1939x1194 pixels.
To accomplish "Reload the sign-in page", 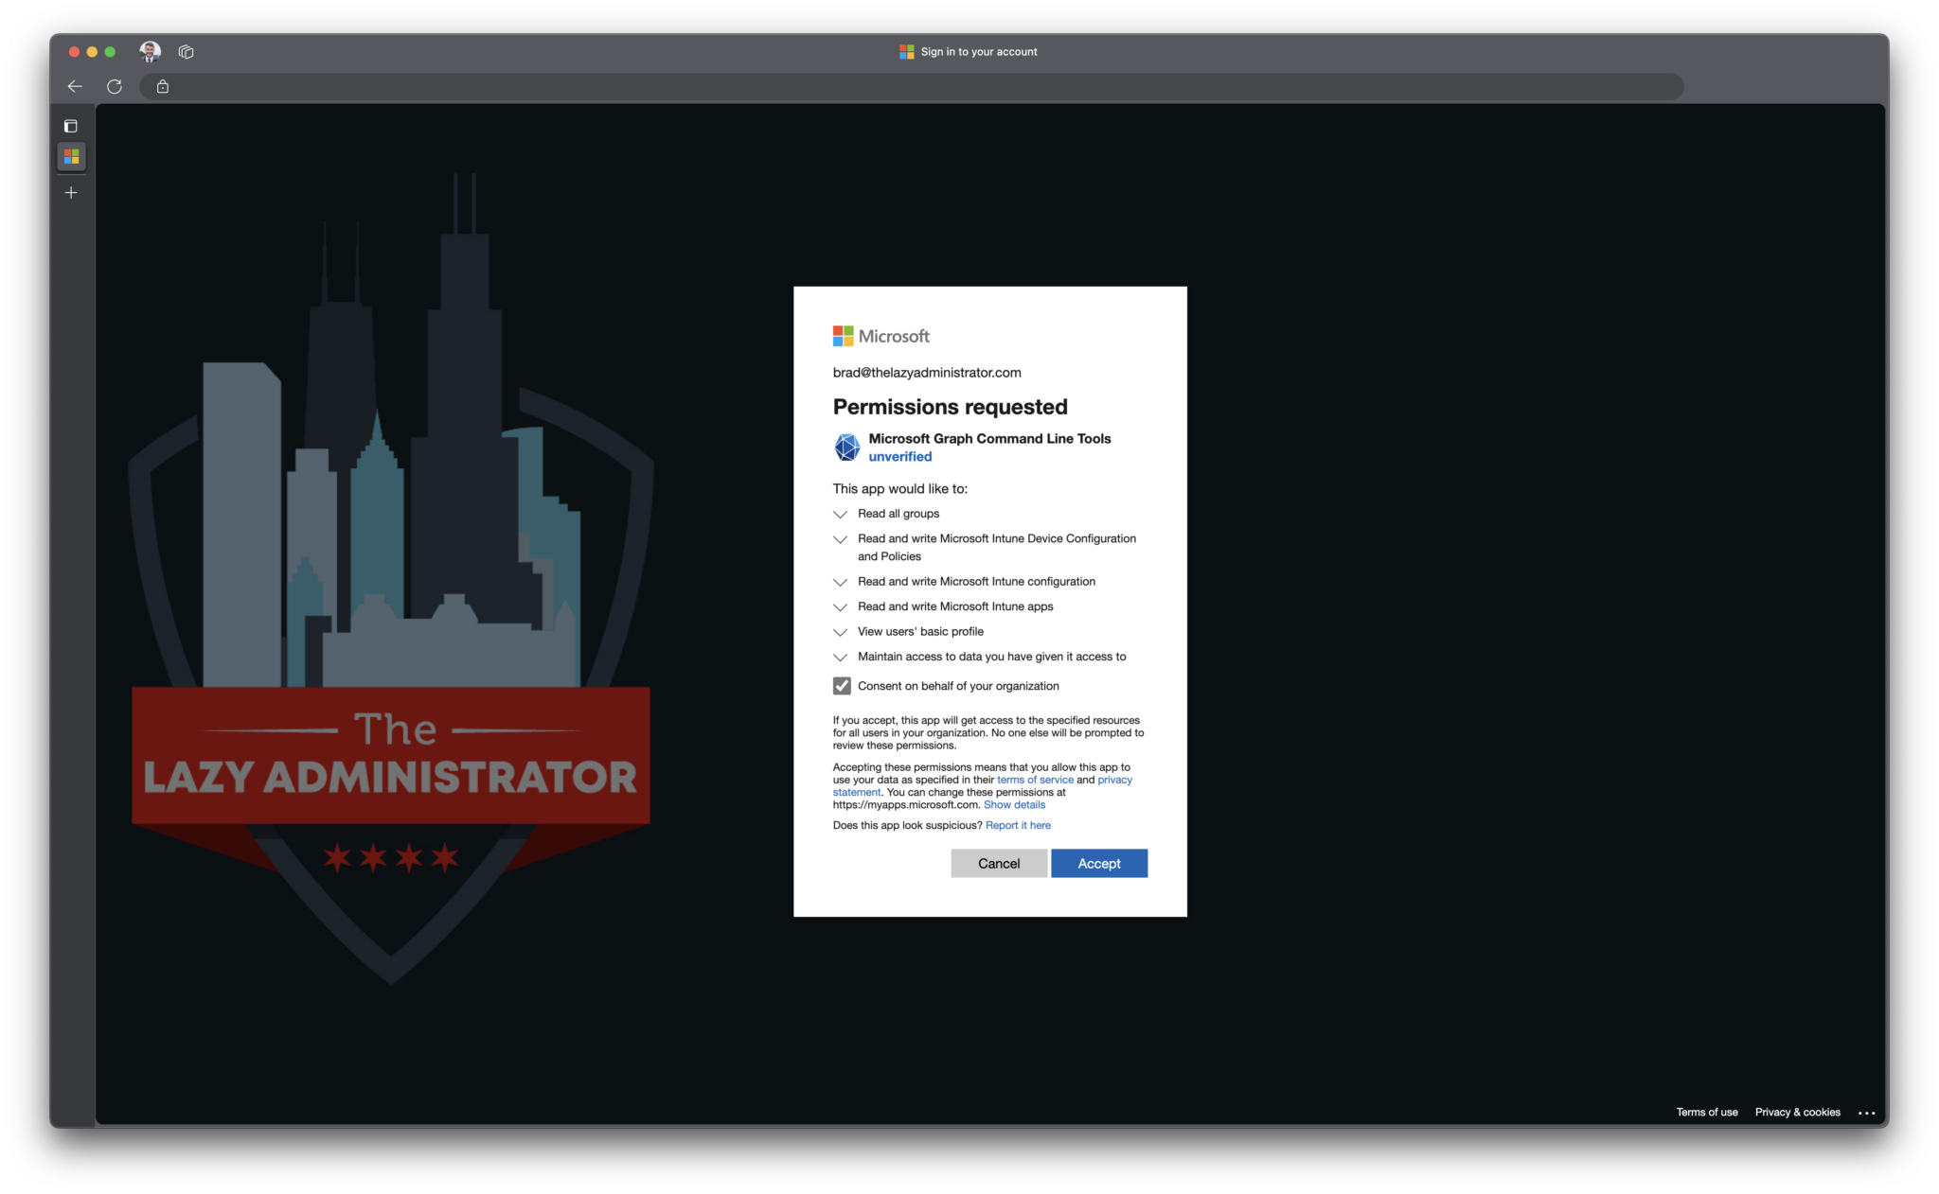I will tap(115, 86).
